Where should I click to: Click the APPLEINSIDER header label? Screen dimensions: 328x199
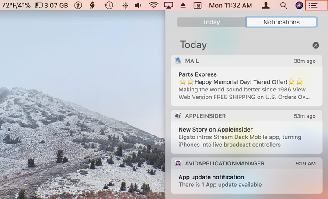pyautogui.click(x=206, y=116)
